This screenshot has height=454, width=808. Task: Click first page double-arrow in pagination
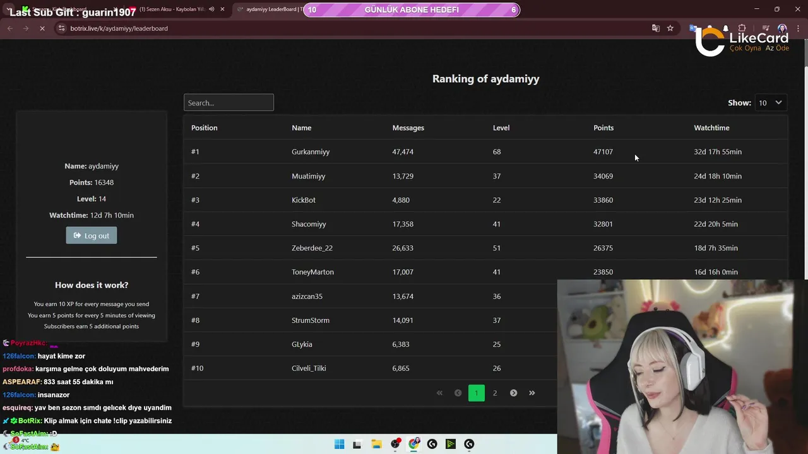click(x=440, y=393)
